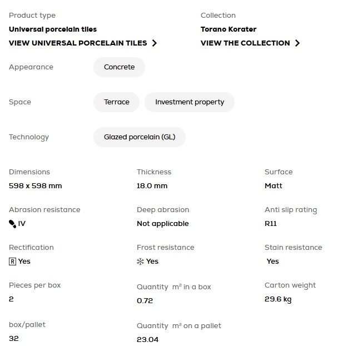The image size is (343, 362).
Task: Click the 0.72 box quantity value
Action: [x=145, y=301]
